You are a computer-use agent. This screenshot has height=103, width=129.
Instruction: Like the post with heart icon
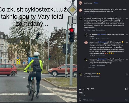[80, 89]
